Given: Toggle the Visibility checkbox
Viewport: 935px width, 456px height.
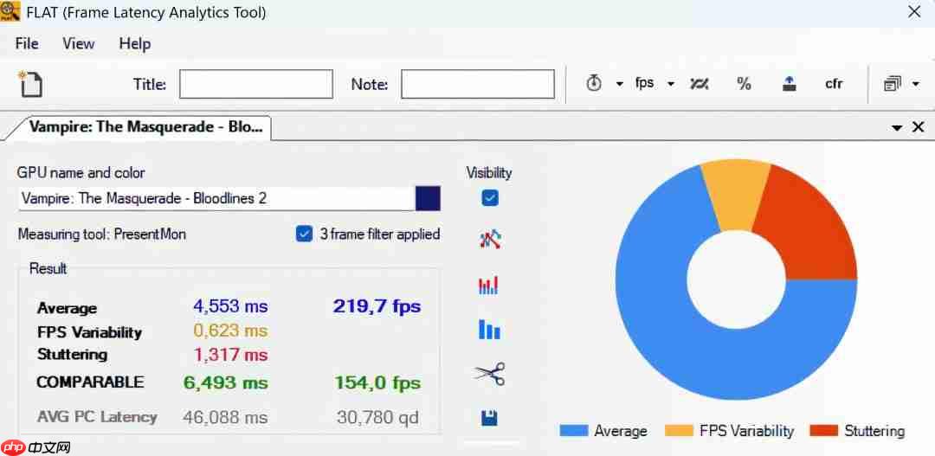Looking at the screenshot, I should coord(490,198).
